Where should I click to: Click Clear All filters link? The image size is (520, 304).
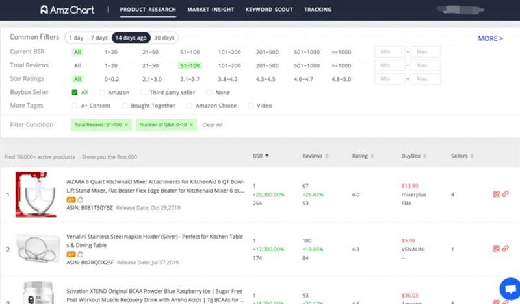(x=212, y=124)
